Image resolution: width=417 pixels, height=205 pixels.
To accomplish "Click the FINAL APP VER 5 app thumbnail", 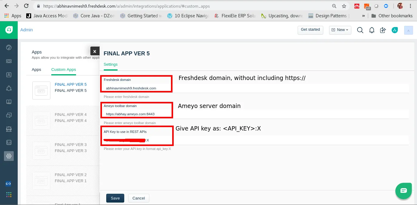I will [x=41, y=90].
